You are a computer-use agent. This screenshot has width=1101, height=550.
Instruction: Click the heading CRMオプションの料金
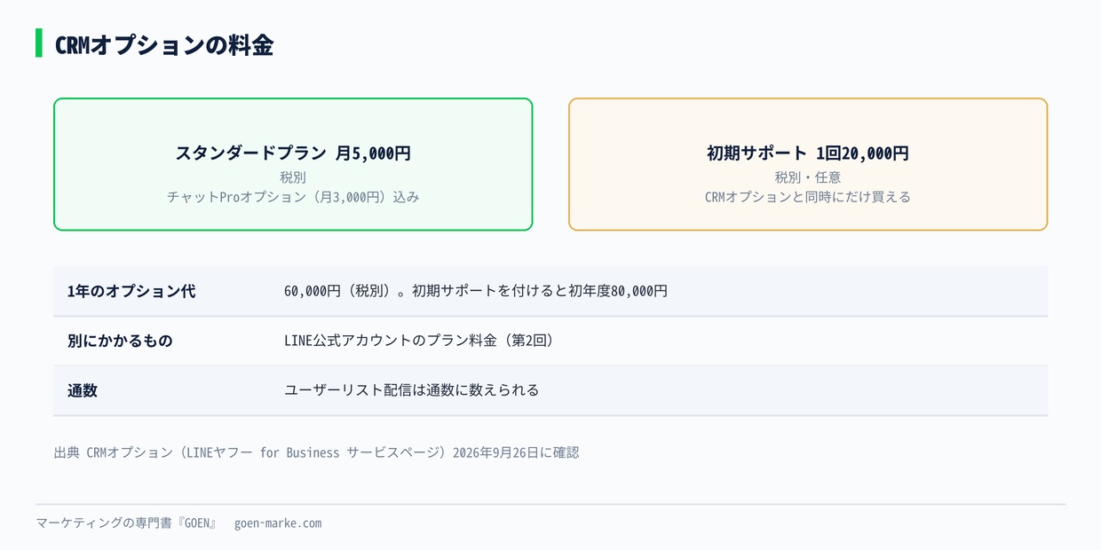click(x=163, y=44)
